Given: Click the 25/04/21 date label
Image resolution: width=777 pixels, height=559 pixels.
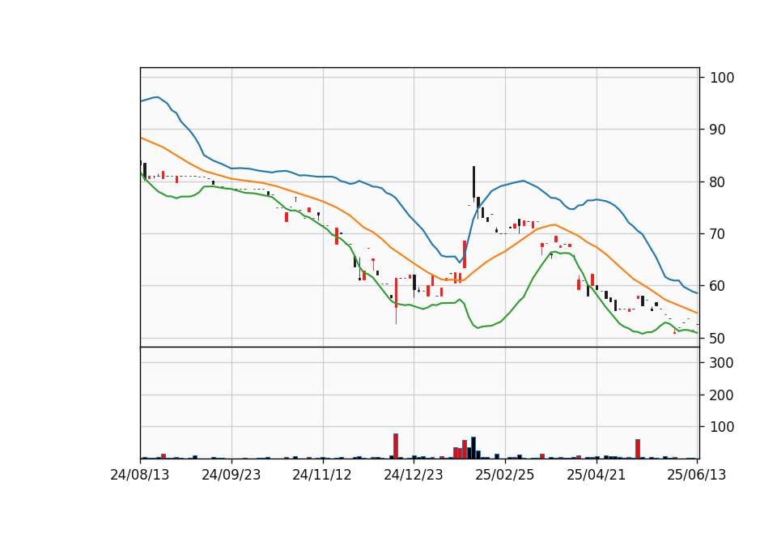Looking at the screenshot, I should click(597, 475).
